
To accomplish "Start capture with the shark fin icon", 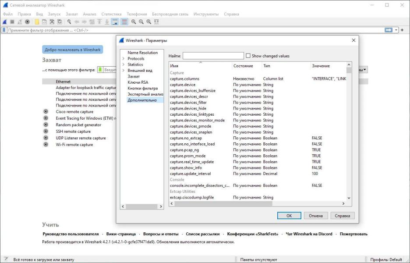I will 5,22.
